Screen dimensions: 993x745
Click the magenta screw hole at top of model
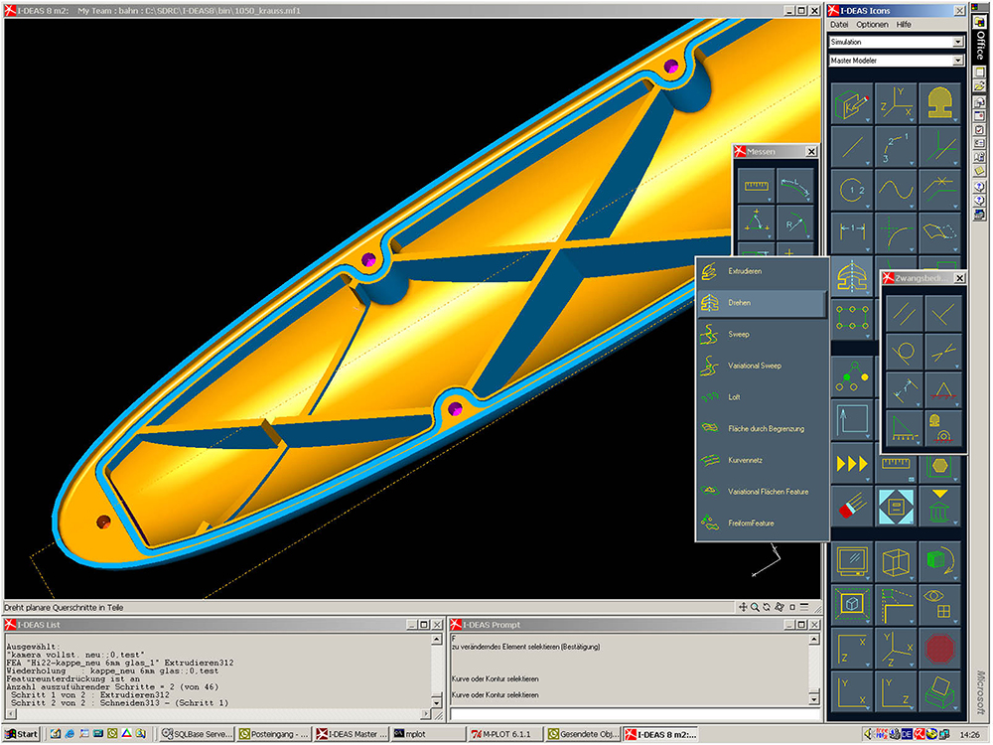coord(671,66)
